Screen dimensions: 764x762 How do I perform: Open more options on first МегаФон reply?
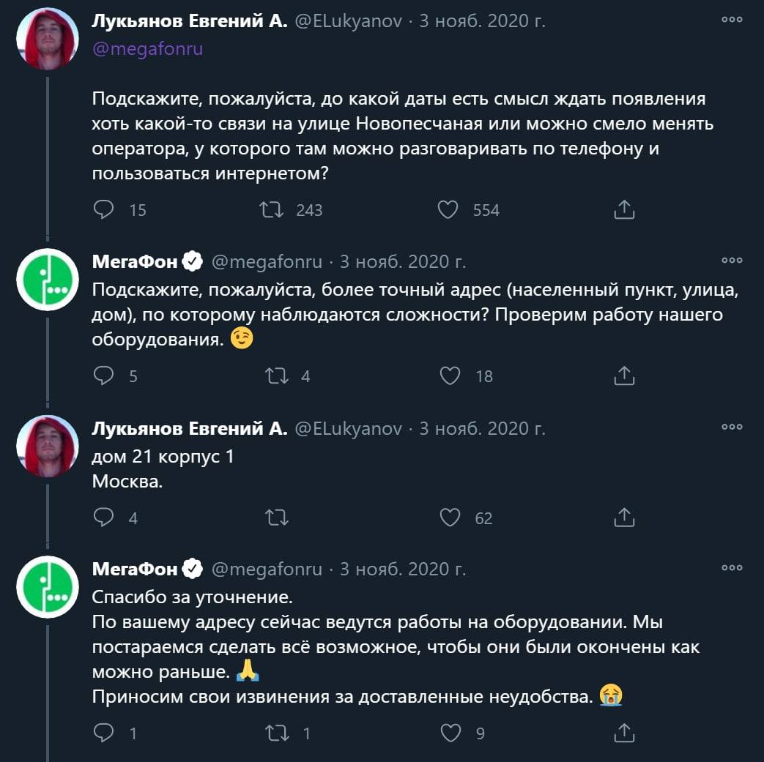[x=732, y=261]
